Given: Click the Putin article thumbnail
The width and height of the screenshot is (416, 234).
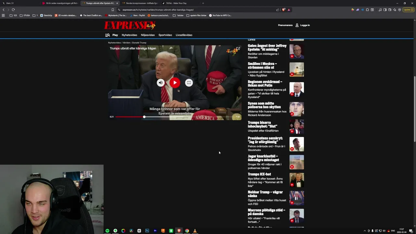Looking at the screenshot, I should click(297, 89).
